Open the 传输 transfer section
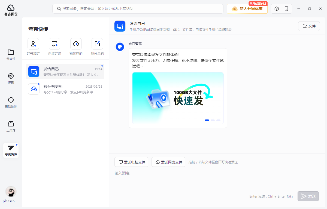Screen dimensions: 327x209 click(x=11, y=79)
